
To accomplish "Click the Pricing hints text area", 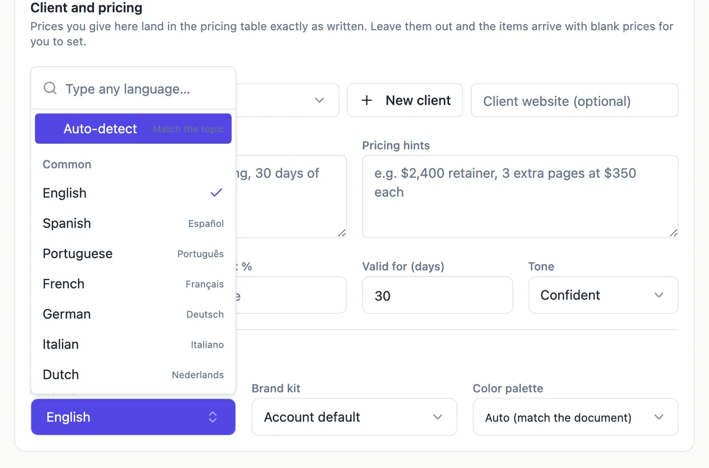I will tap(520, 197).
